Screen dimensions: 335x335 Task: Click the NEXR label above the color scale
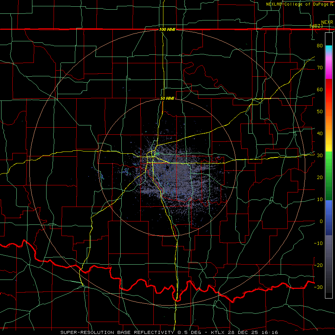[327, 22]
